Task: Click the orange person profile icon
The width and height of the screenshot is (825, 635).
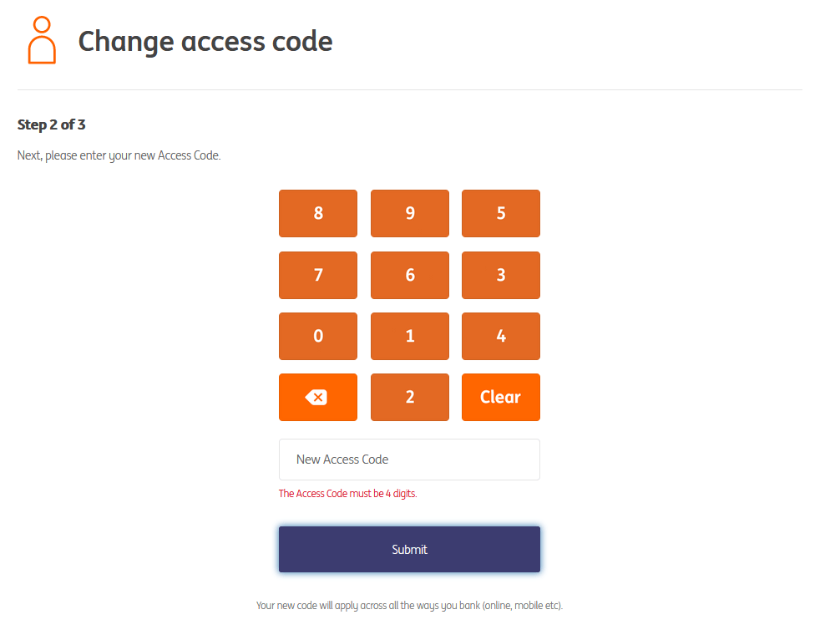Action: (42, 41)
